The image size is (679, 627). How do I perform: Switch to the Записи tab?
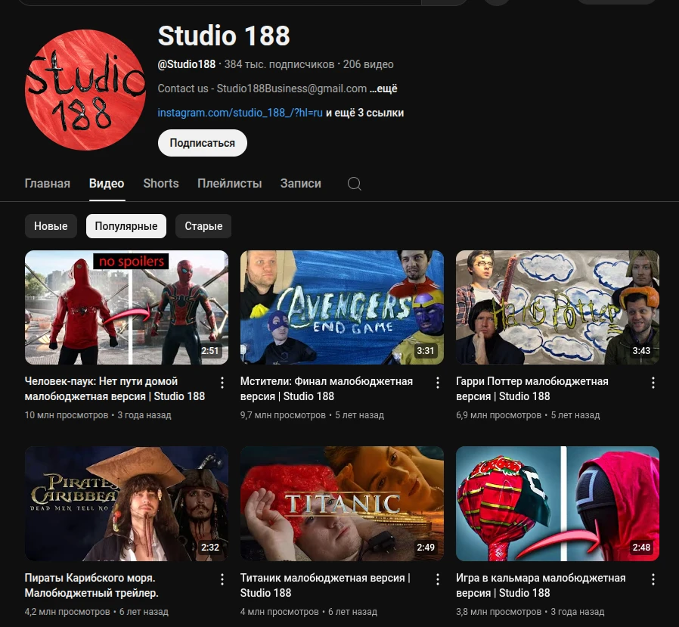tap(300, 184)
